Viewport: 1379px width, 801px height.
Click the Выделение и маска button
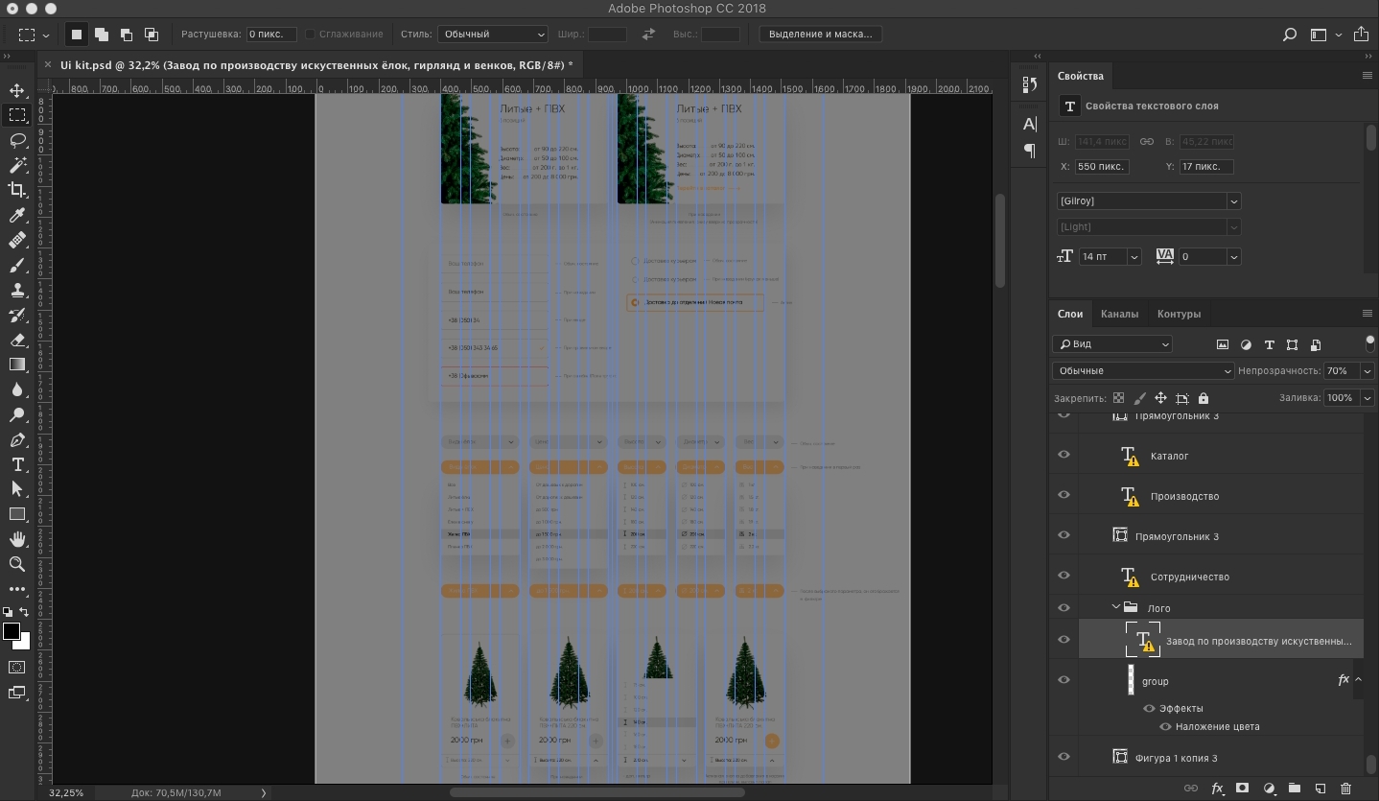coord(820,35)
